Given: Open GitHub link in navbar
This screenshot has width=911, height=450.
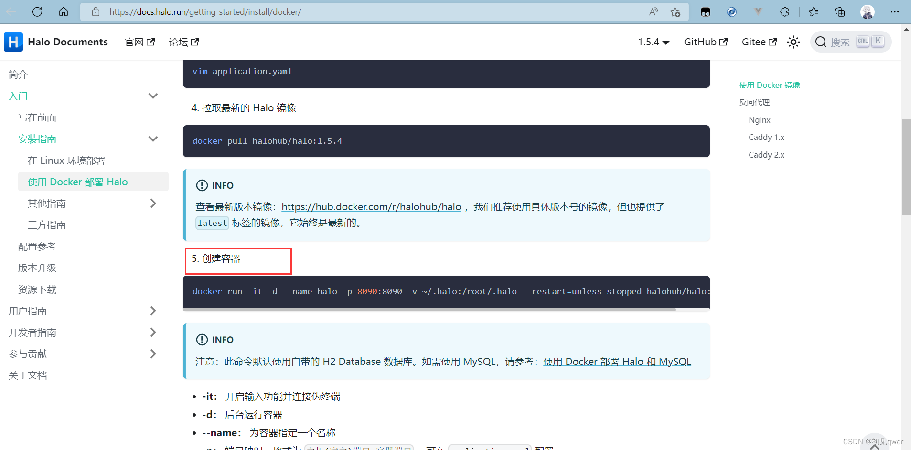Looking at the screenshot, I should point(706,42).
